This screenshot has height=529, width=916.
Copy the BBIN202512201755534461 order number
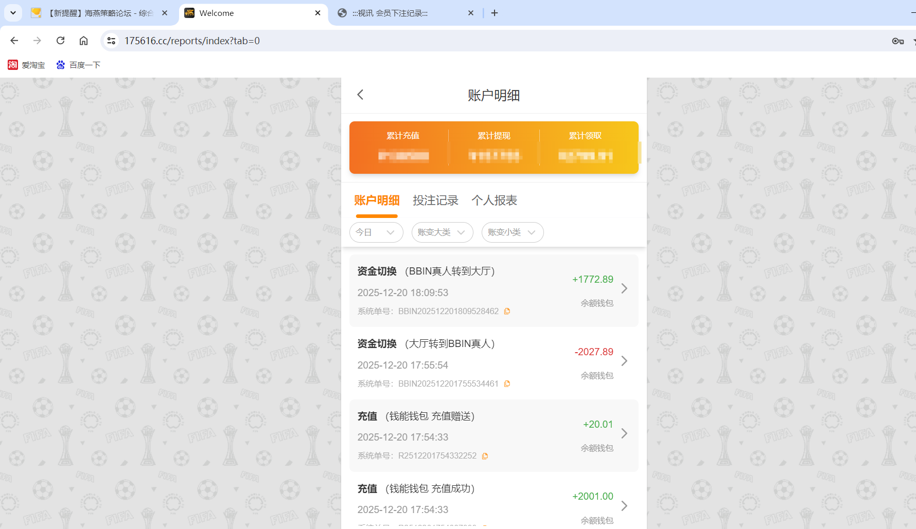(507, 384)
